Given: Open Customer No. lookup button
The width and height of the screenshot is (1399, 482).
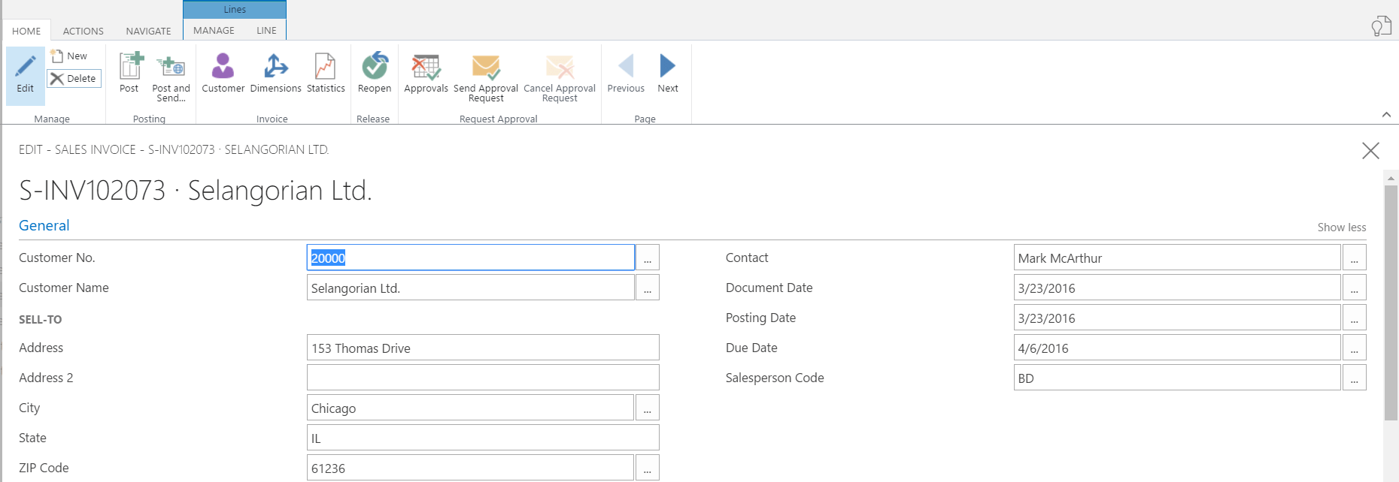Looking at the screenshot, I should click(x=648, y=258).
